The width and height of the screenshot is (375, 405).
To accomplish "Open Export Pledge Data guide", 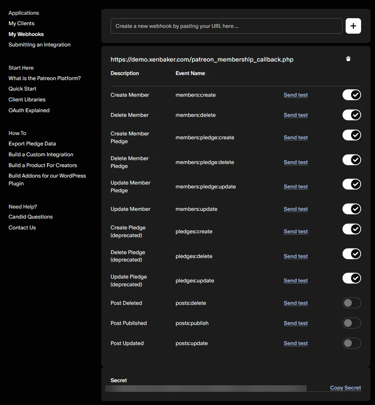I will pyautogui.click(x=32, y=144).
